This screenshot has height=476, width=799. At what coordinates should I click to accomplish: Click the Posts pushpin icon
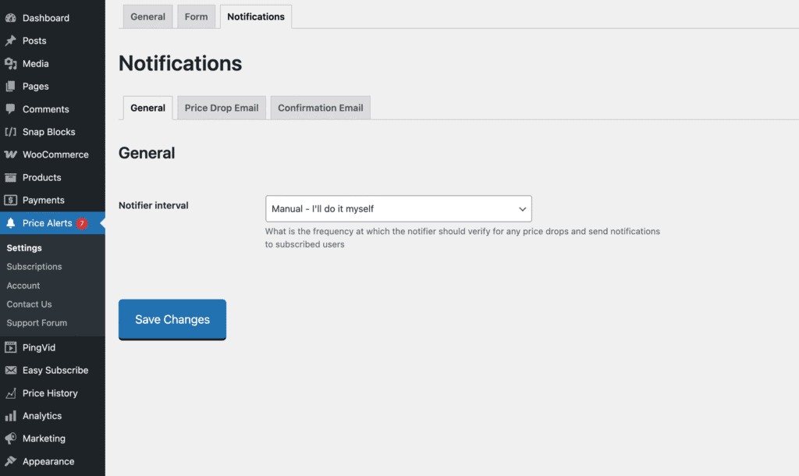[11, 41]
